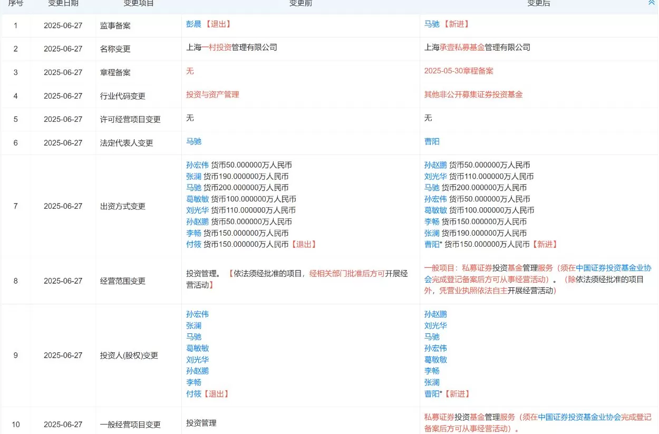
Task: Select 孙宏伟 in 出资方式变更 before list
Action: 197,165
